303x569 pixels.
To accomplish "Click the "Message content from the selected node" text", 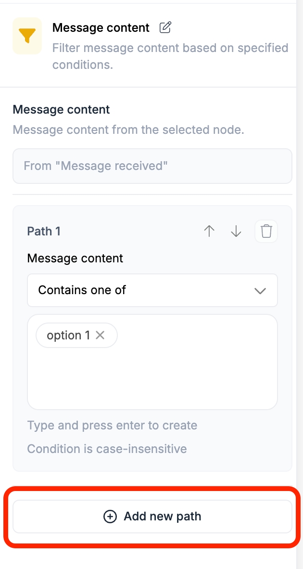I will coord(128,129).
